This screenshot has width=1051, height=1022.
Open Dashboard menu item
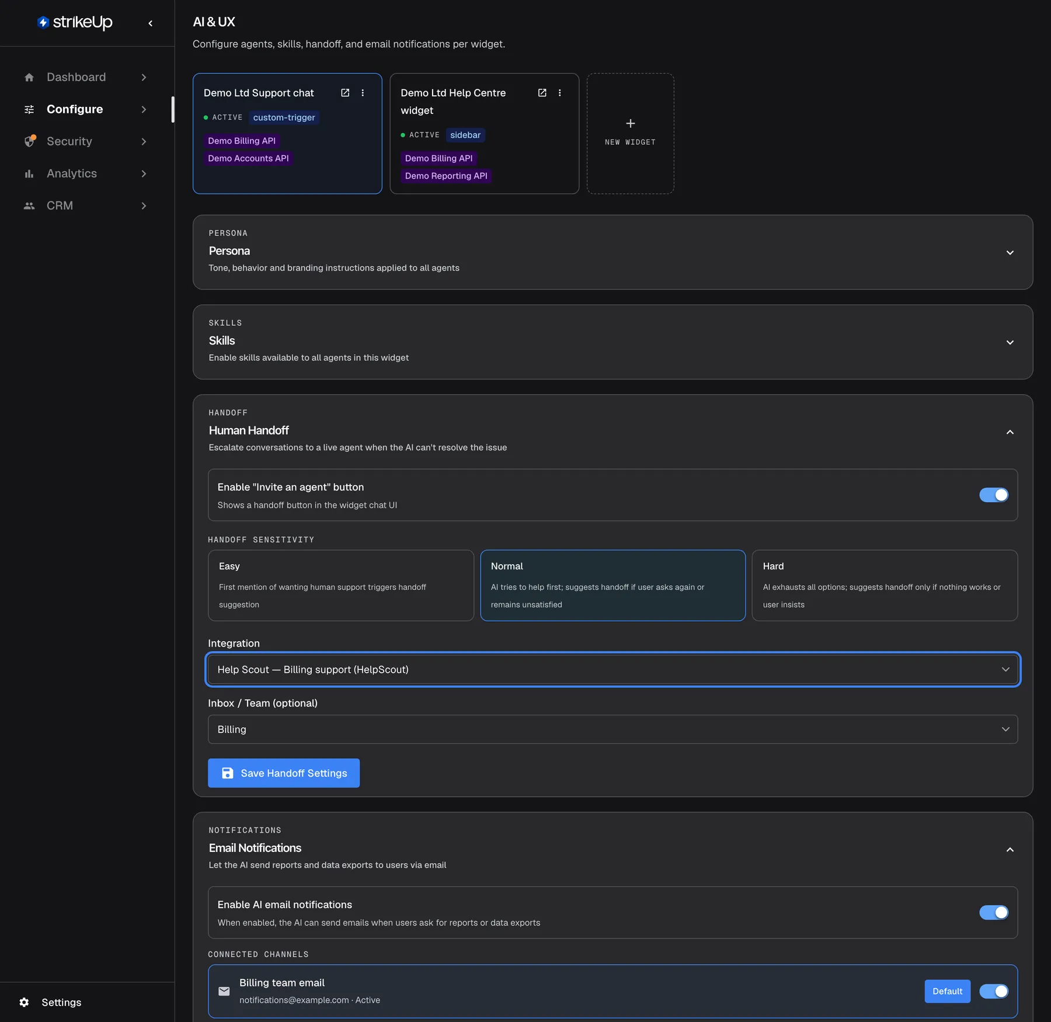click(x=86, y=77)
